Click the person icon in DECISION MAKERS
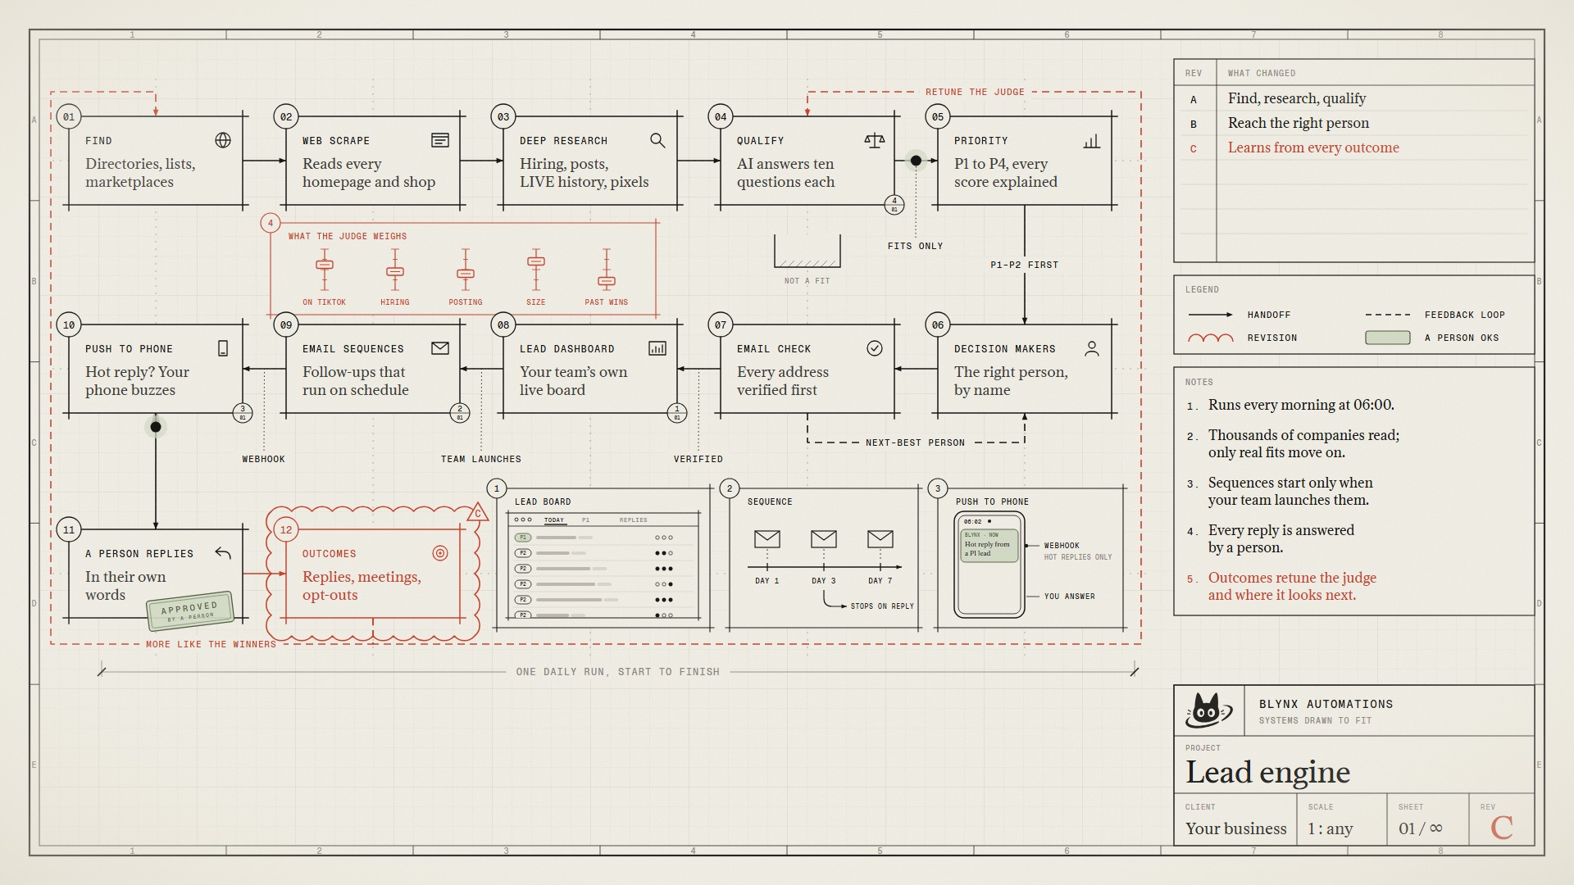 click(1092, 348)
